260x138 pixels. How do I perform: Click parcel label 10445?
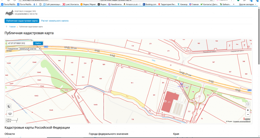(51, 110)
